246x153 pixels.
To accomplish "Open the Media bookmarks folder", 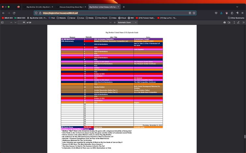I will click(x=90, y=18).
